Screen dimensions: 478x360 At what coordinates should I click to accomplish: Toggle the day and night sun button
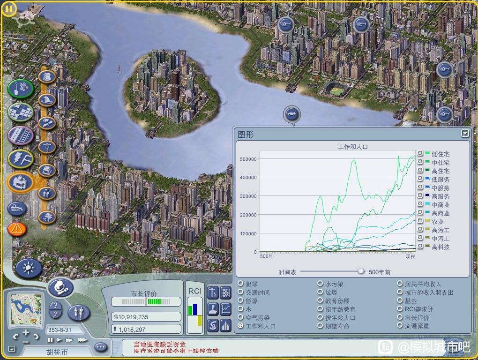click(29, 268)
